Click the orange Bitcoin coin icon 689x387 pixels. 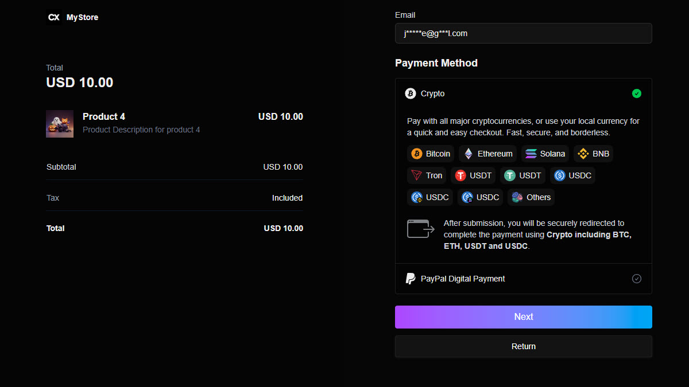point(416,154)
